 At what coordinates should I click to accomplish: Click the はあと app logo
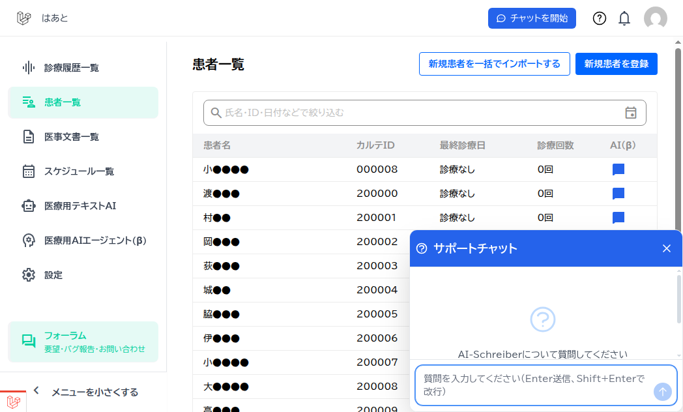tap(25, 18)
